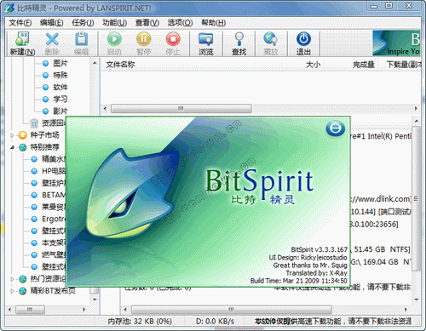This screenshot has width=426, height=331.
Task: Open the 浏览 browse folder icon
Action: point(206,39)
